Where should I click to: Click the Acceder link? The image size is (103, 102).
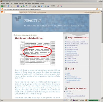point(97,12)
